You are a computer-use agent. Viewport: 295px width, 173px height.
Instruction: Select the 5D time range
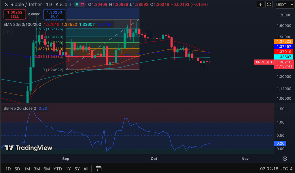click(17, 169)
